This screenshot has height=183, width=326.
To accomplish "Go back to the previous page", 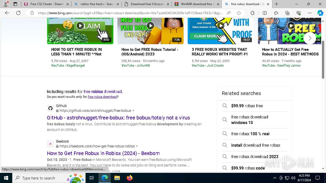I will click(7, 13).
